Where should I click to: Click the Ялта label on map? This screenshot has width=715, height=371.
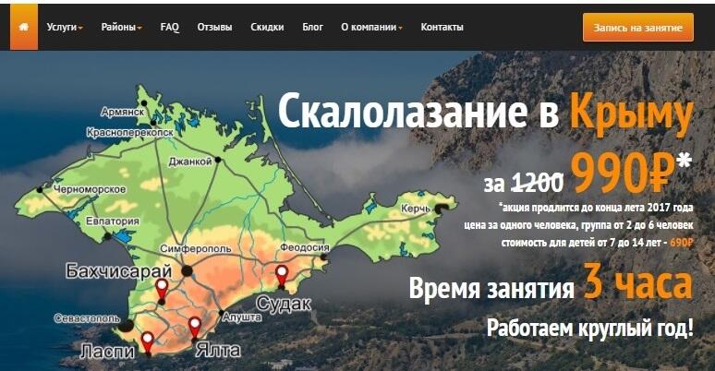pos(218,350)
